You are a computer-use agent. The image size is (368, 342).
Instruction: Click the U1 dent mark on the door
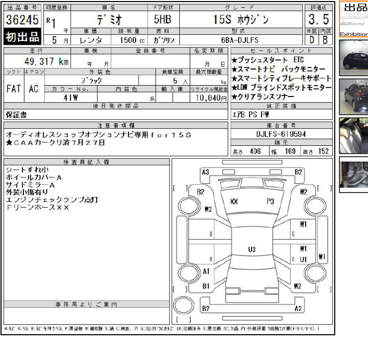303,259
